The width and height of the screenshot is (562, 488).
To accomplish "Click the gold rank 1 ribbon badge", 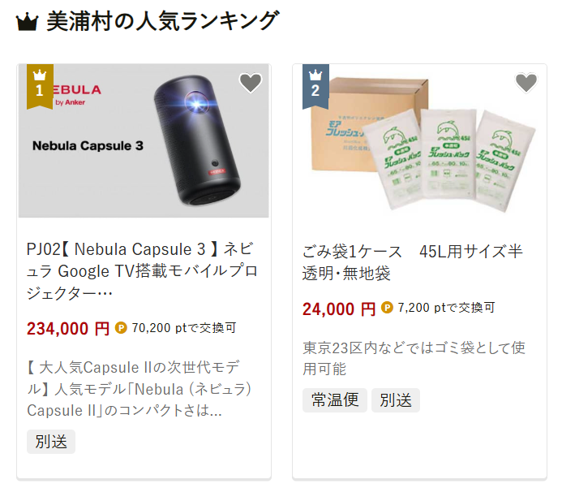I will click(x=40, y=87).
